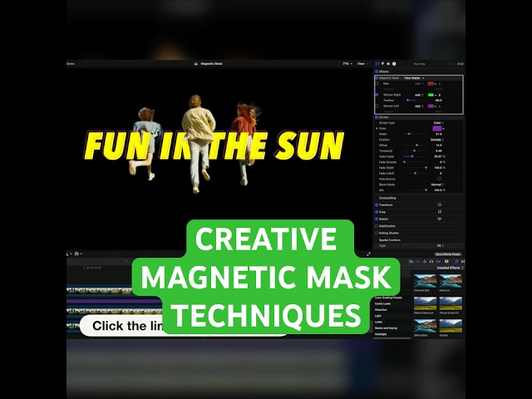Open the Installed Effects dropdown
The image size is (532, 399).
point(450,268)
